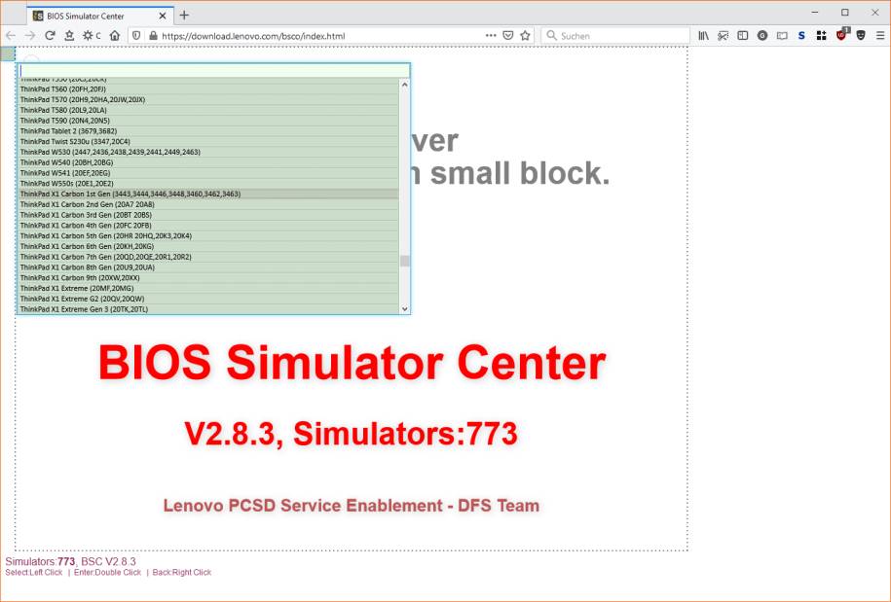Bookmark this page with the star icon
This screenshot has height=602, width=891.
coord(525,35)
